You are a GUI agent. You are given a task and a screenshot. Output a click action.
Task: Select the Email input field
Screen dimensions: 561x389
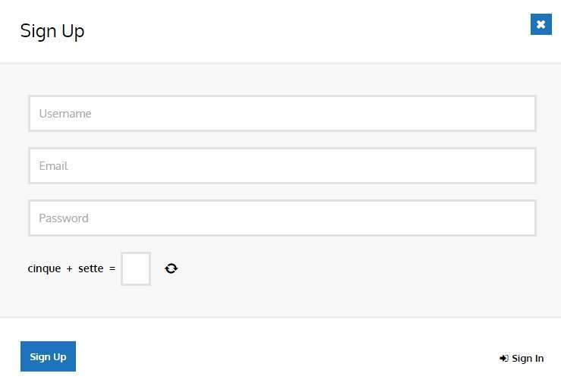click(282, 166)
